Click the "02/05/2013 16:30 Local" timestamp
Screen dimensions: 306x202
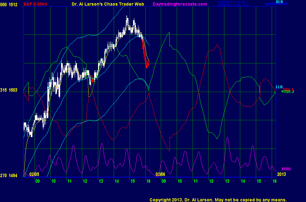[233, 5]
